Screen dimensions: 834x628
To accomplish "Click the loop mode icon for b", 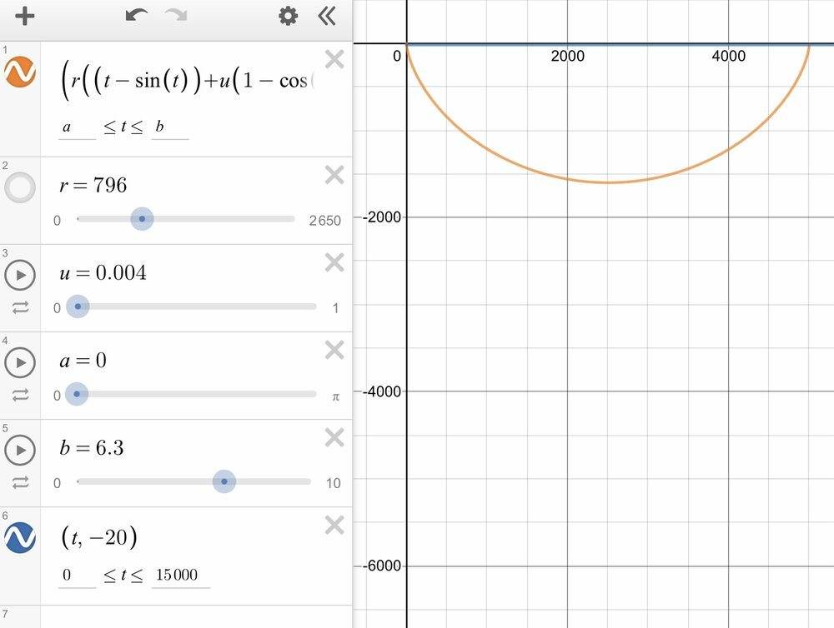I will 20,482.
